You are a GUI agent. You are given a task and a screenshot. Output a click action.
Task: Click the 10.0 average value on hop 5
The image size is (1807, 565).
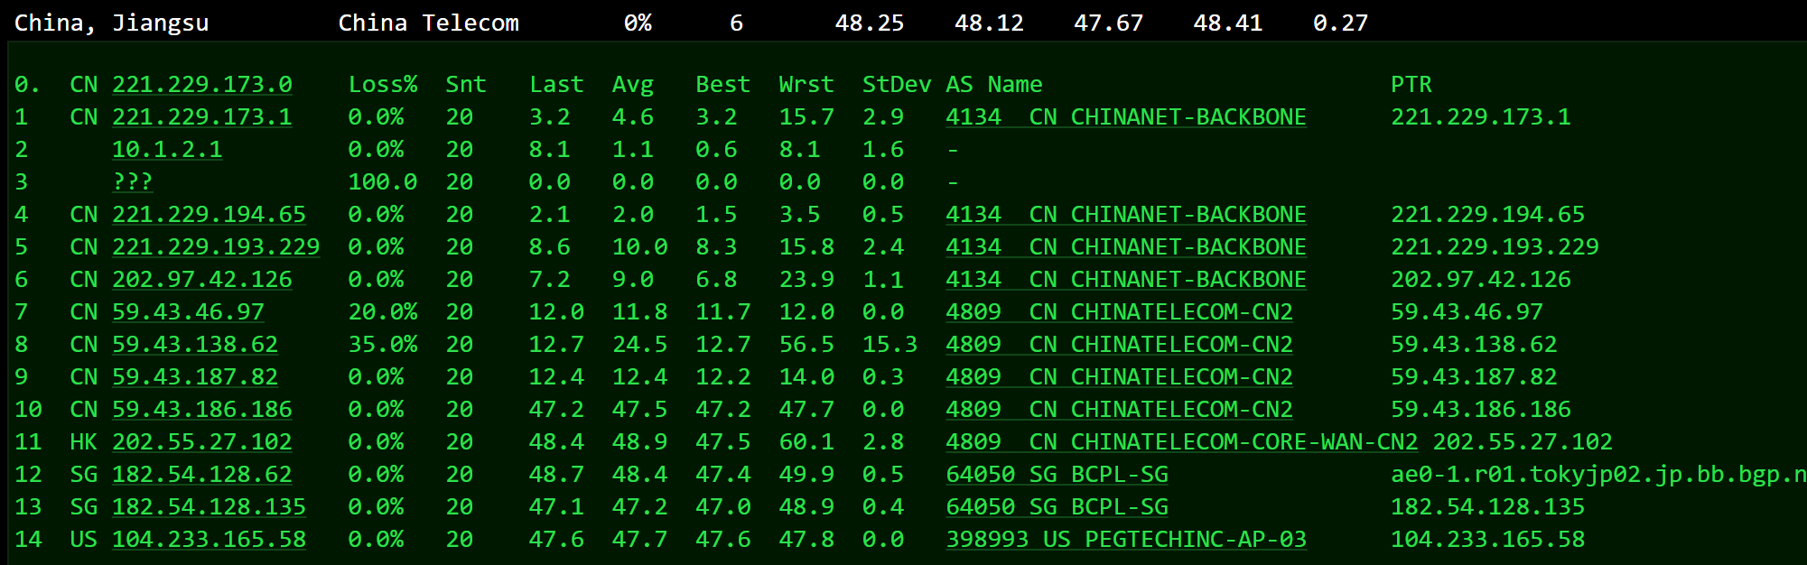[639, 247]
